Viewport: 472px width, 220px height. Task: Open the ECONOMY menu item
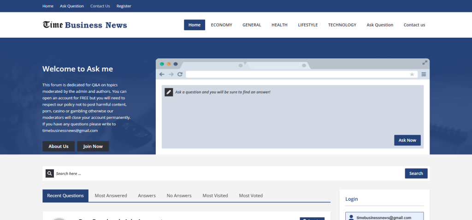221,25
